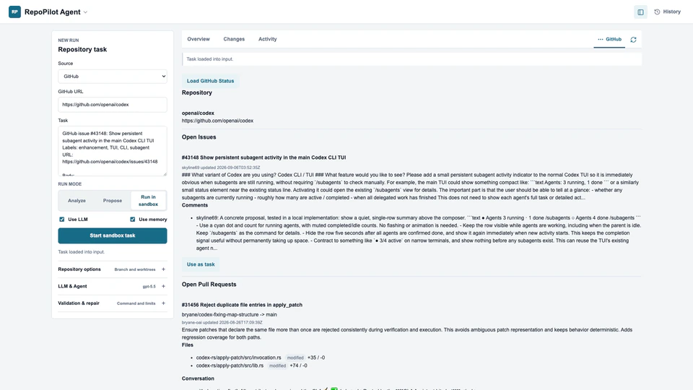
Task: Click the three-dots icon beside GitHub
Action: pyautogui.click(x=600, y=39)
